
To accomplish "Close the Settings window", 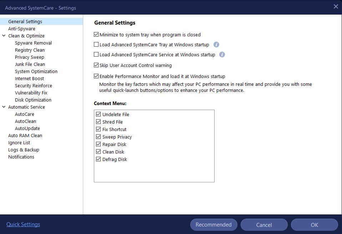I will click(x=336, y=6).
